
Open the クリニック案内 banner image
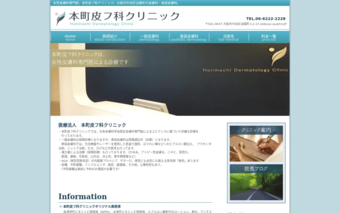[x=256, y=144]
